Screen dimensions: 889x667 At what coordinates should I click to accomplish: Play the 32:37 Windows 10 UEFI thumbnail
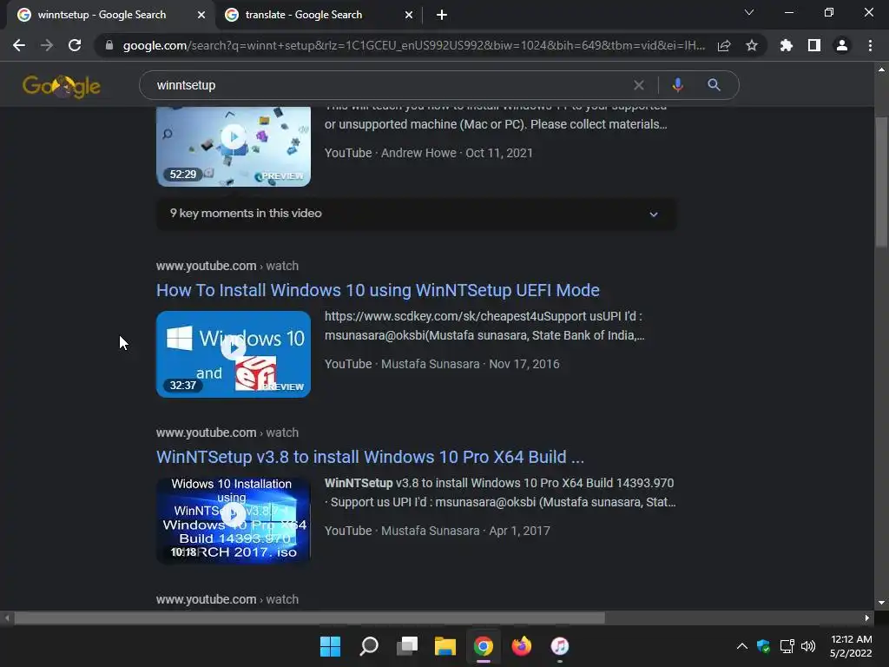234,354
